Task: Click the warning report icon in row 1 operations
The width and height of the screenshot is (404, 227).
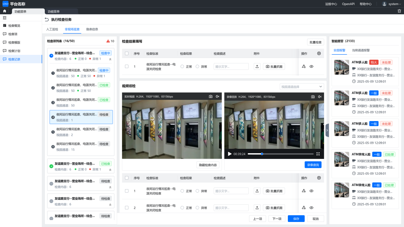Action: tap(303, 66)
